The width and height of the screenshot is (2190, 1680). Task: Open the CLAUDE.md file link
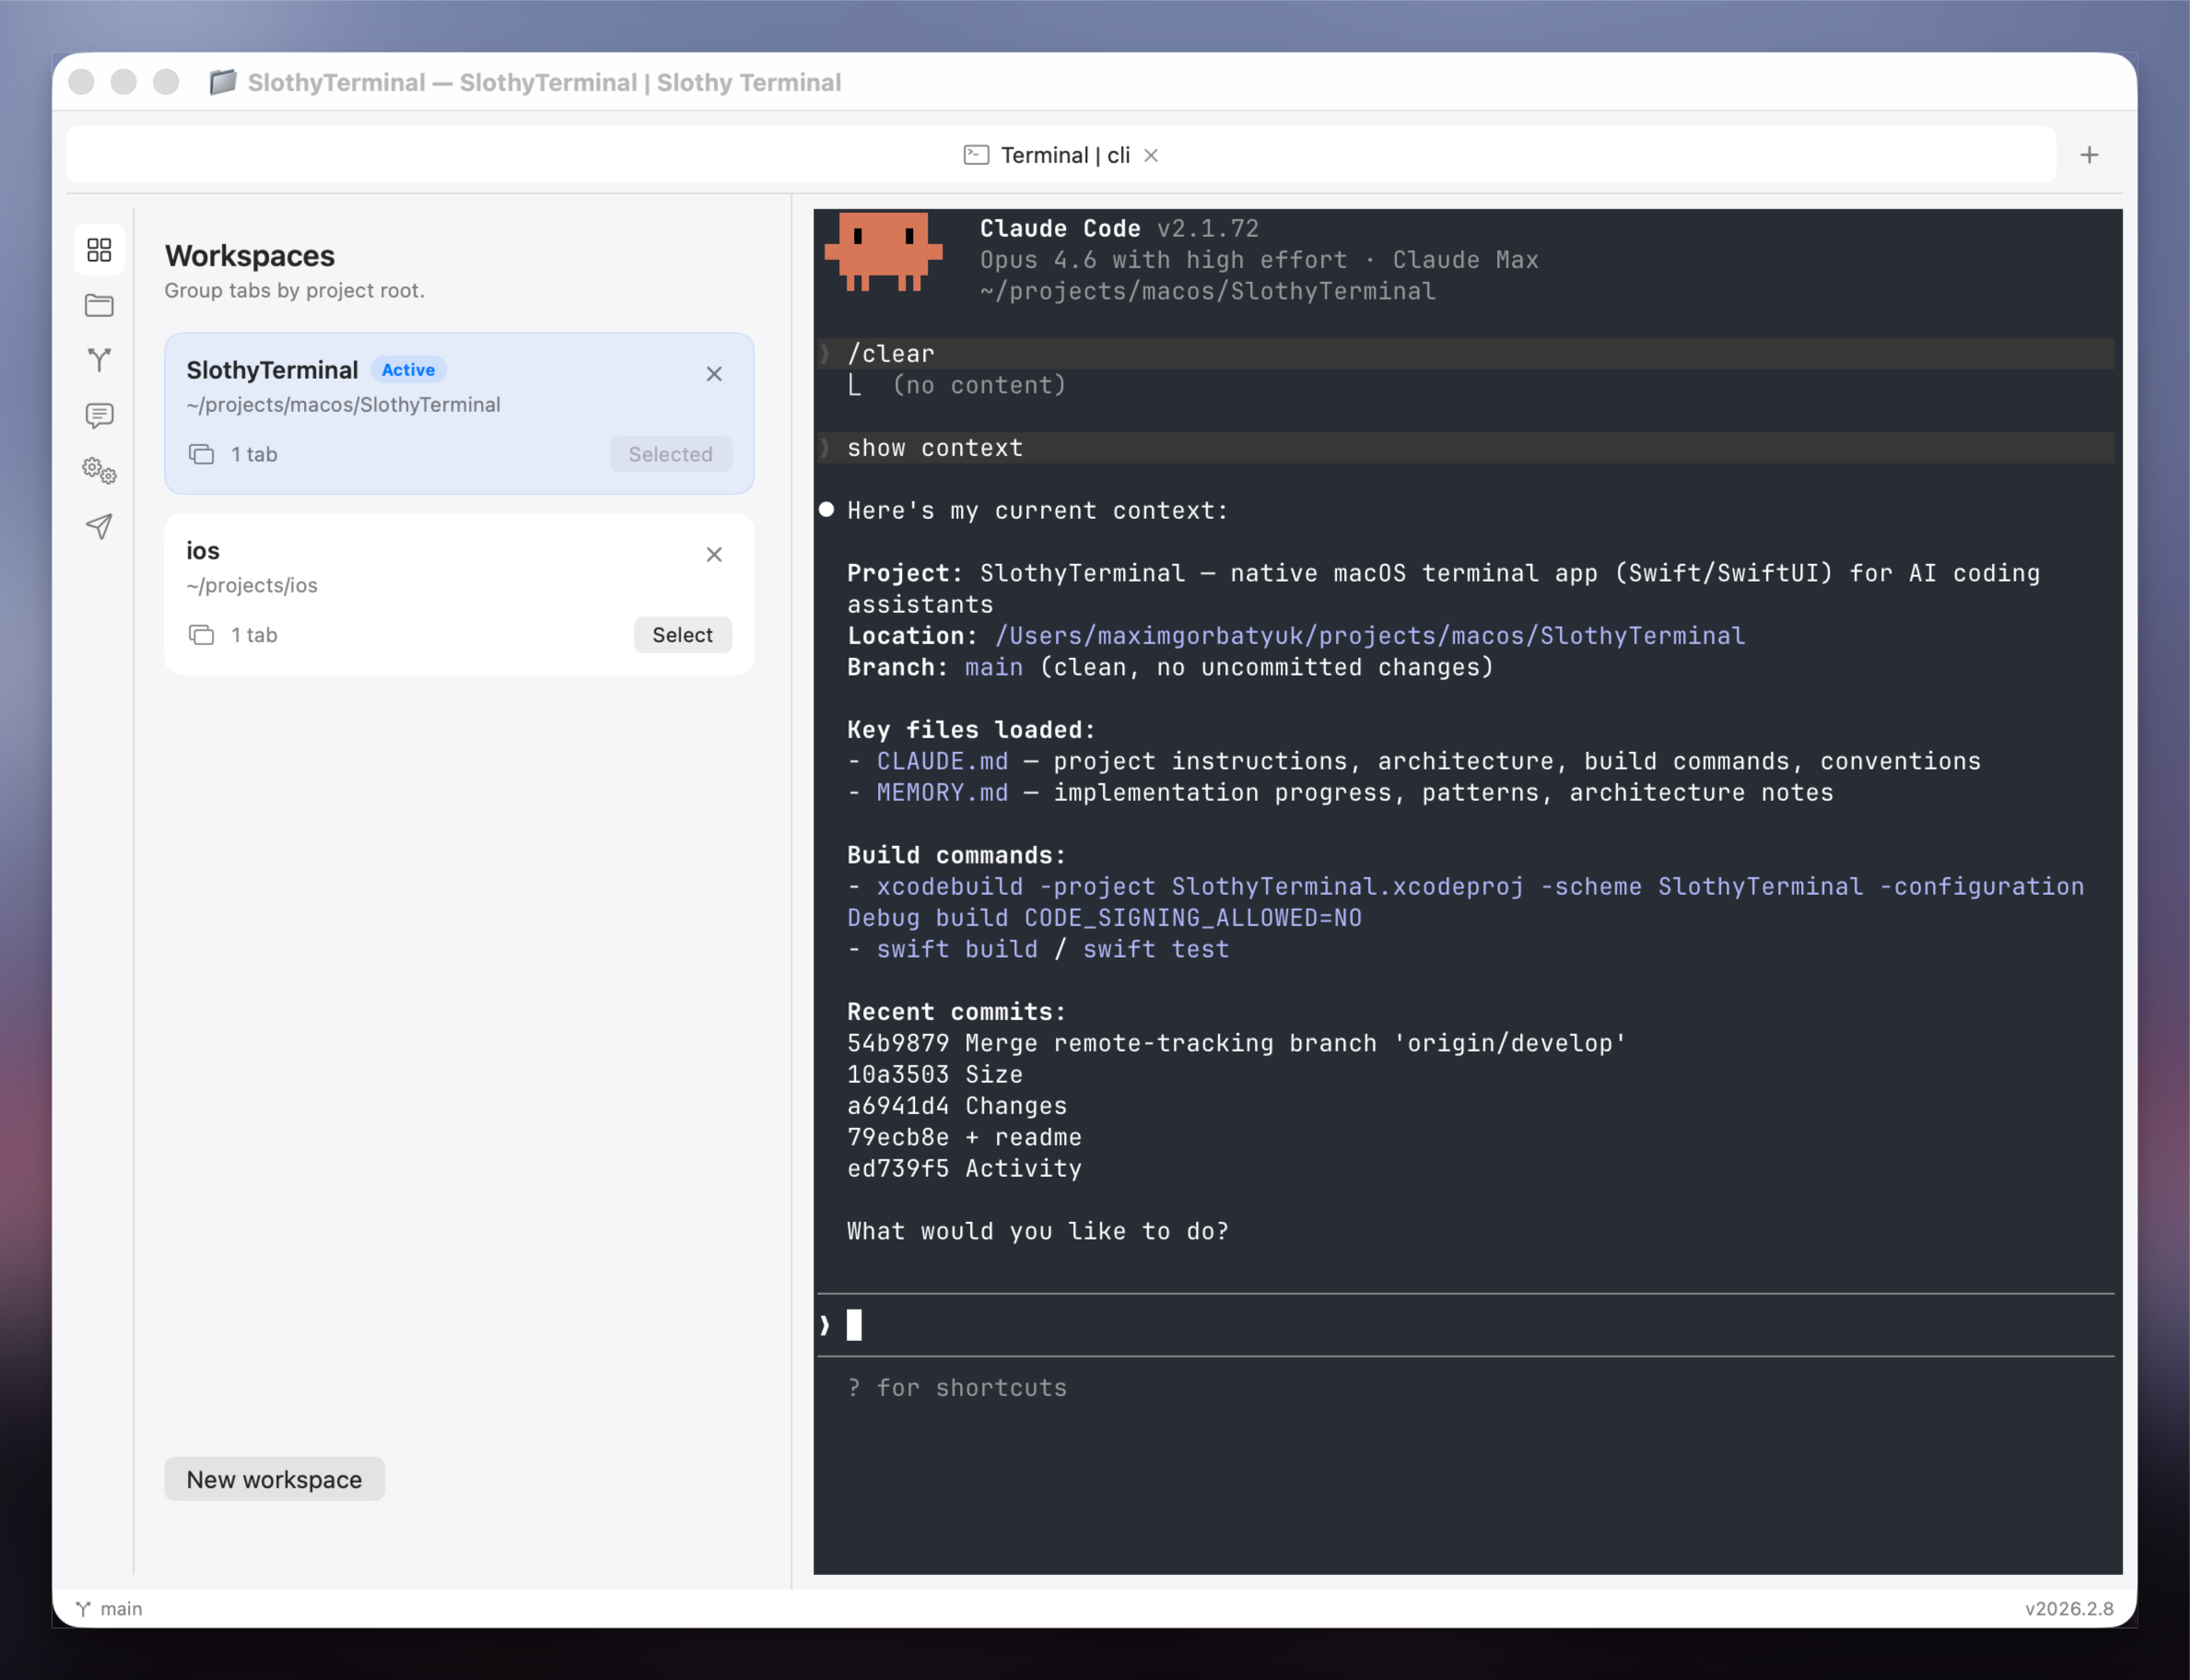[x=941, y=760]
